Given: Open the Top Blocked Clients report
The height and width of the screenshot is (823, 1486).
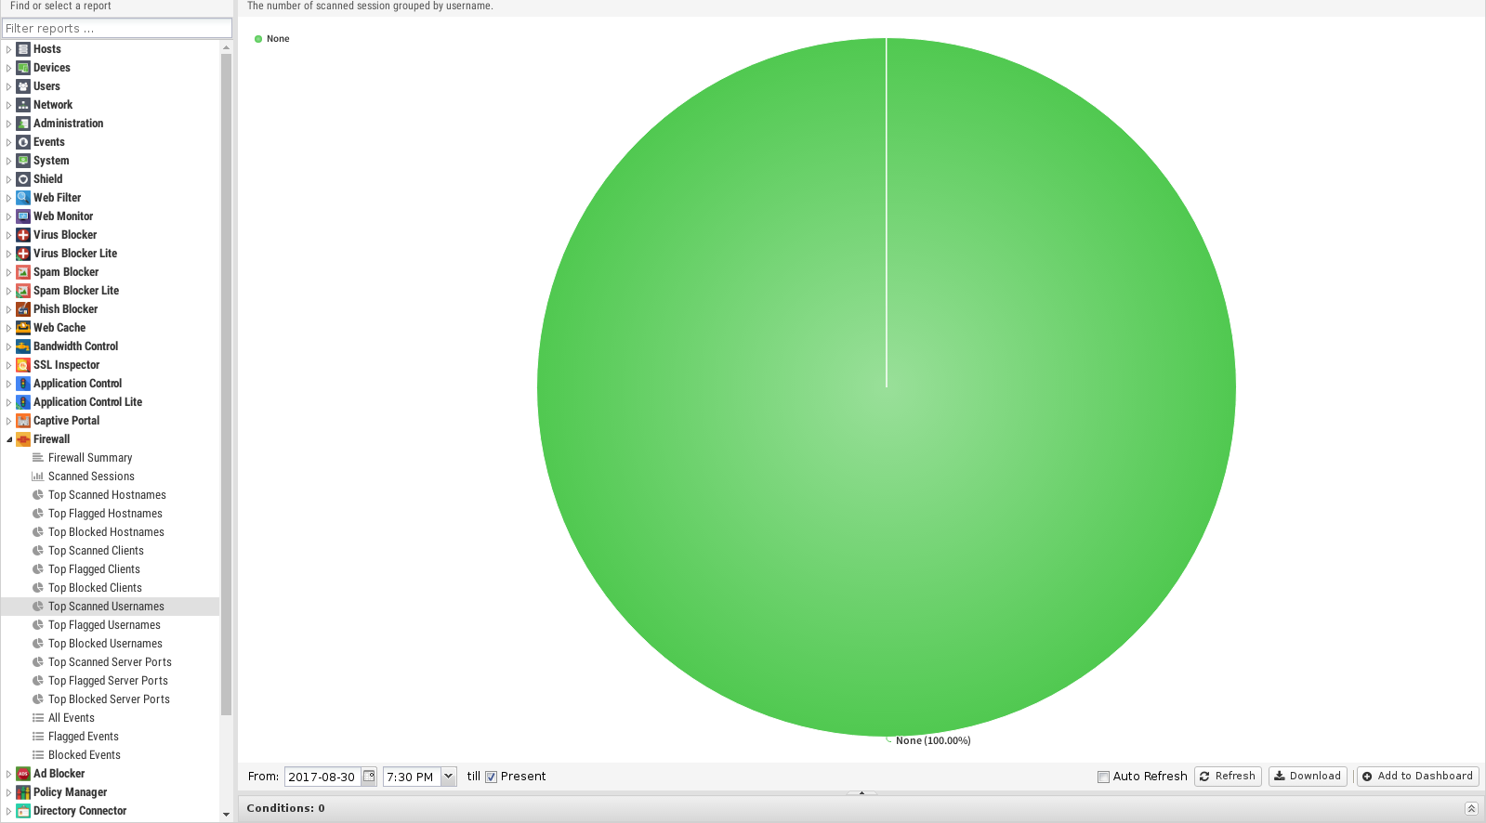Looking at the screenshot, I should coord(95,588).
